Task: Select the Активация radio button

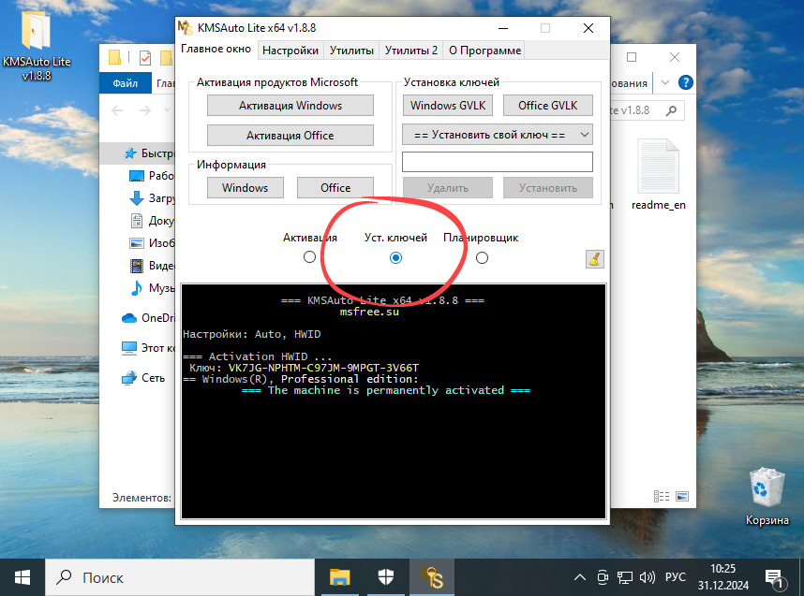Action: tap(309, 255)
